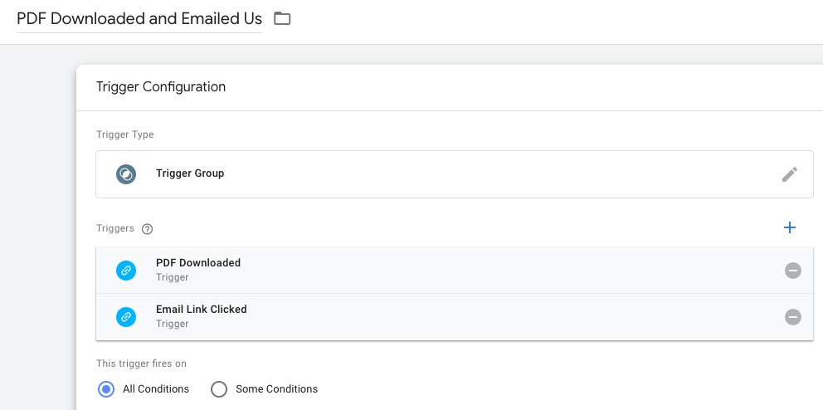Click the All Conditions label text
Screen dimensions: 823x410
pos(156,389)
